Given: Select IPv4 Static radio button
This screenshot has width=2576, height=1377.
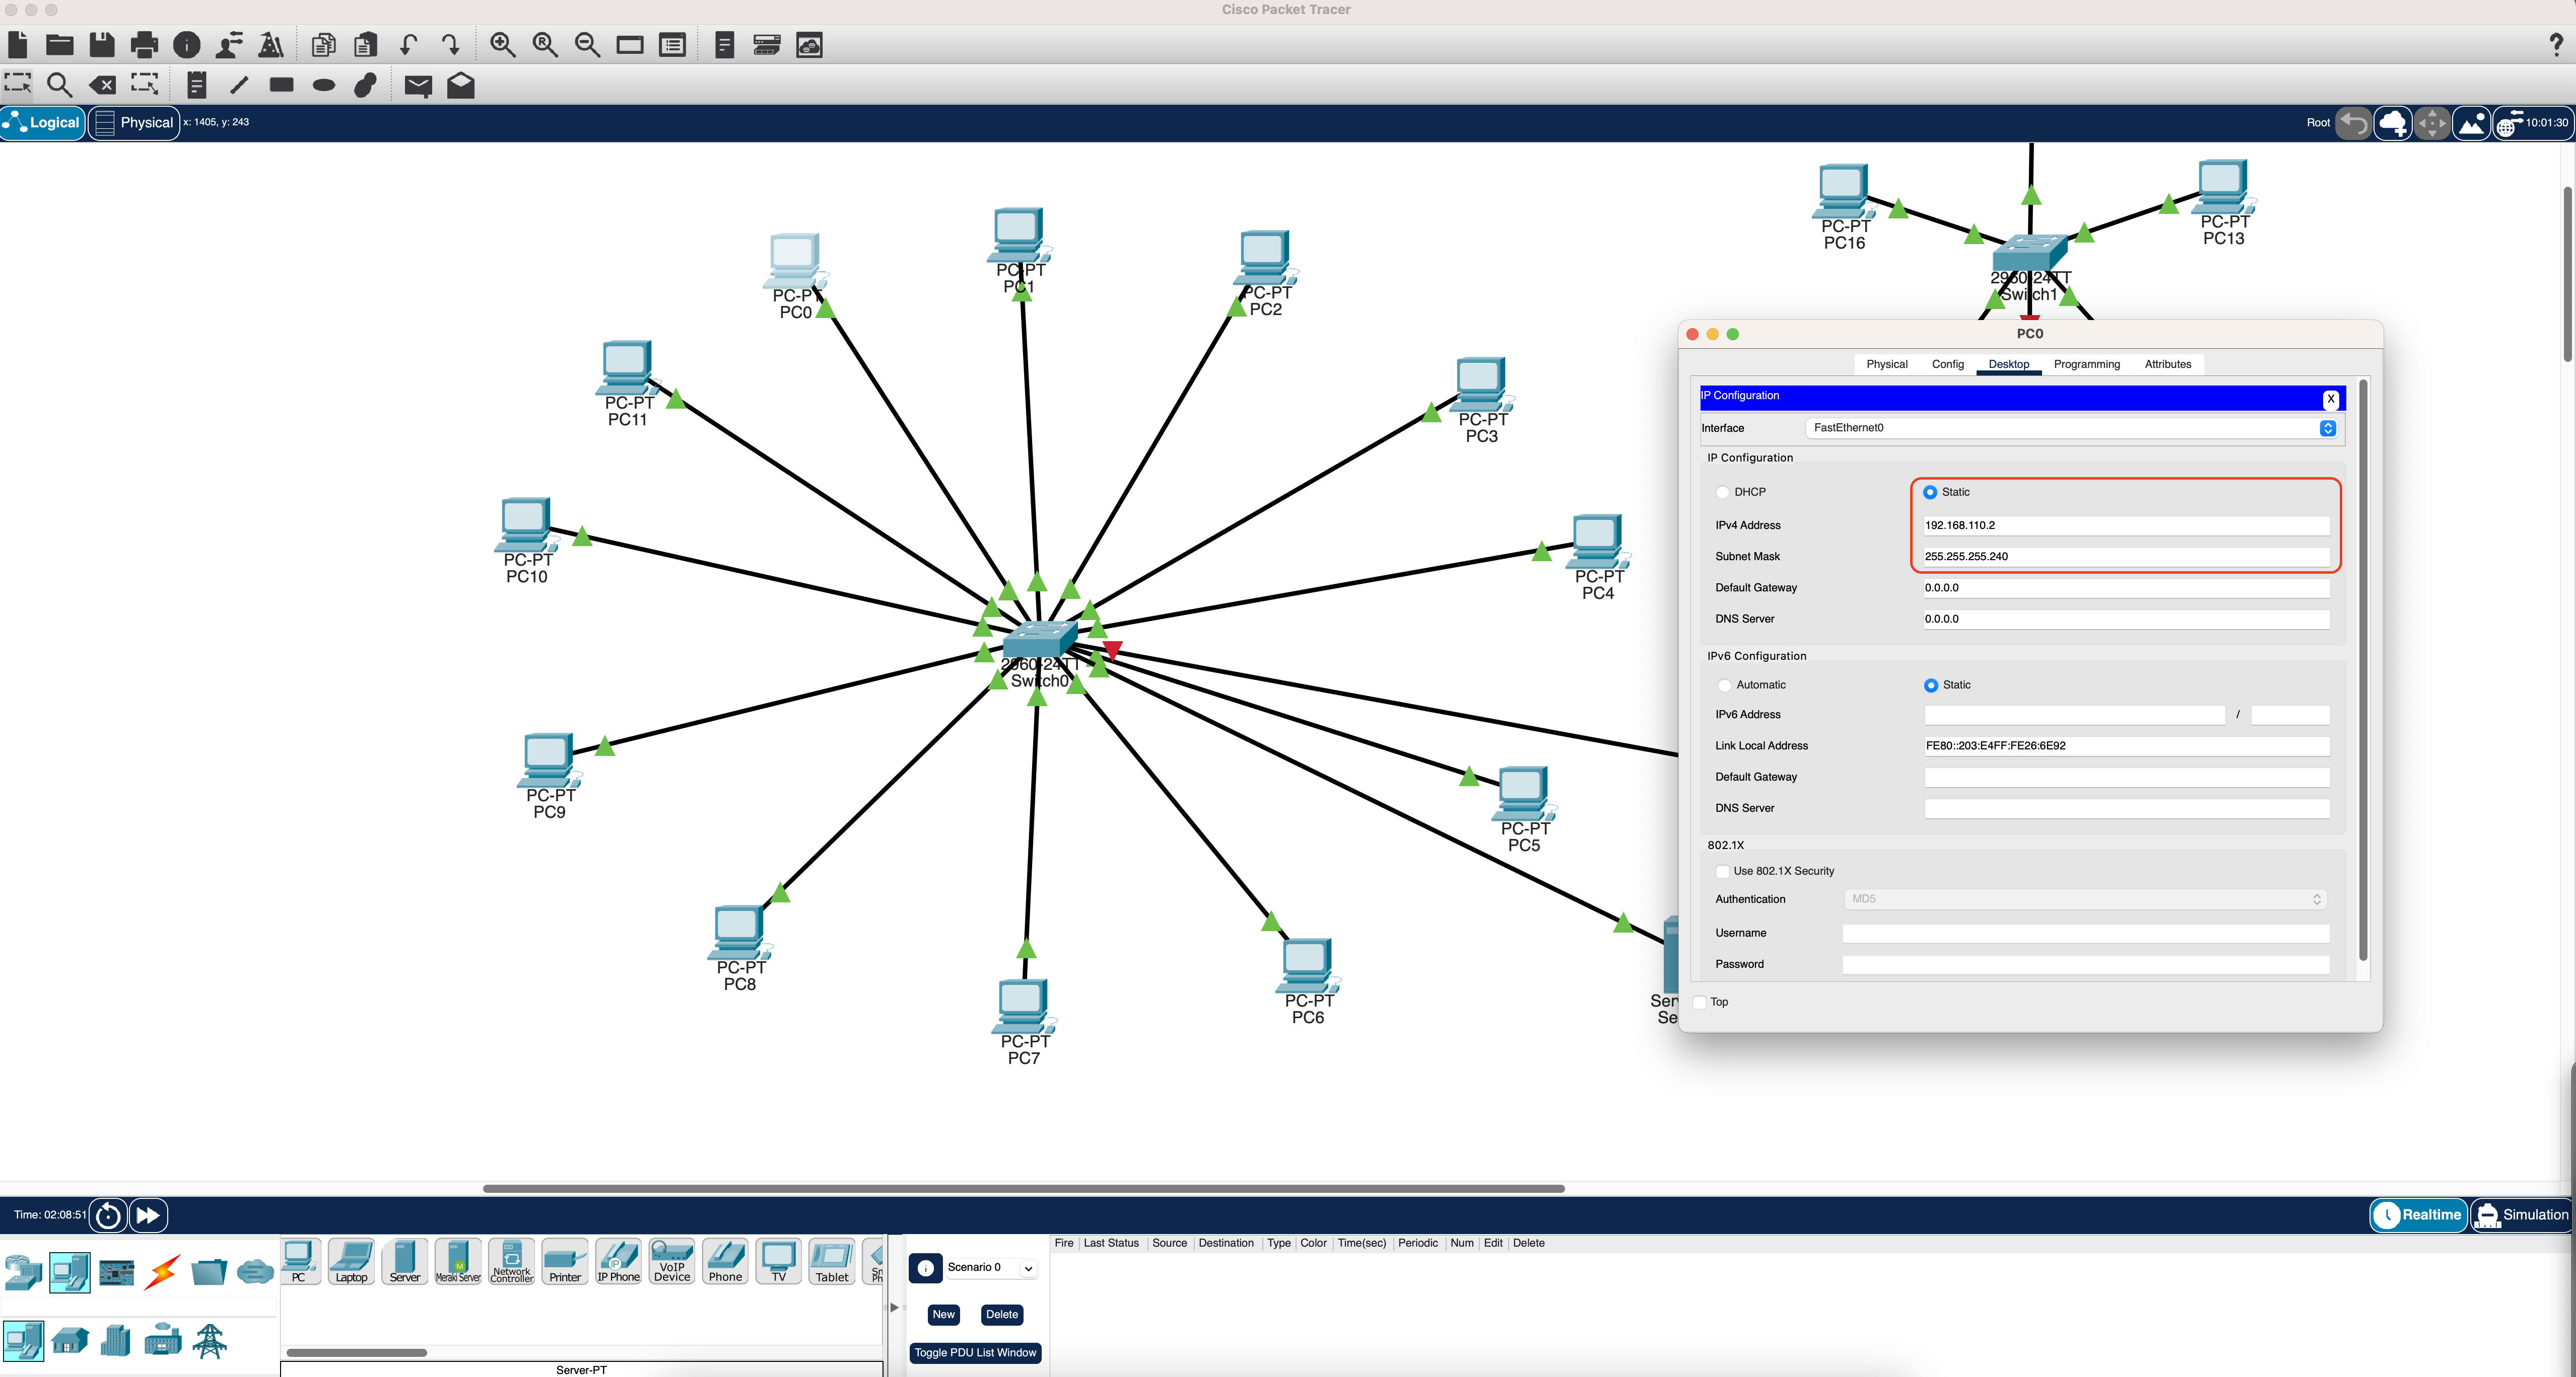Looking at the screenshot, I should pos(1930,493).
